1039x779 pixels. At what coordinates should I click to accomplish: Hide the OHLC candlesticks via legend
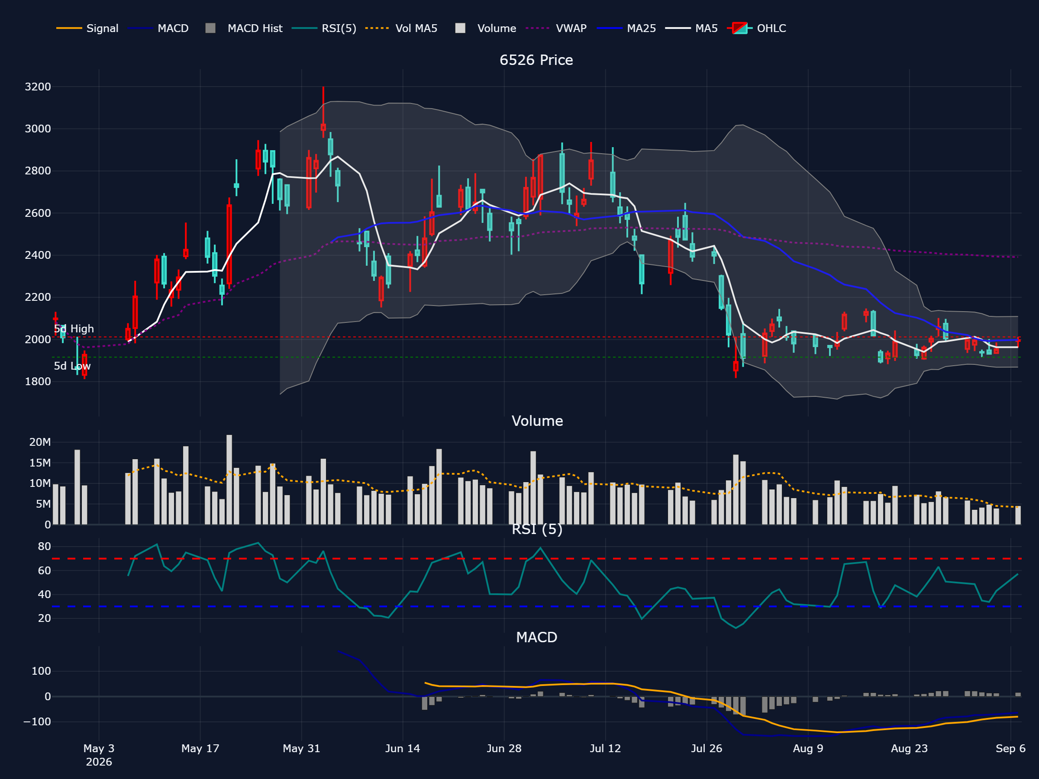tap(756, 28)
